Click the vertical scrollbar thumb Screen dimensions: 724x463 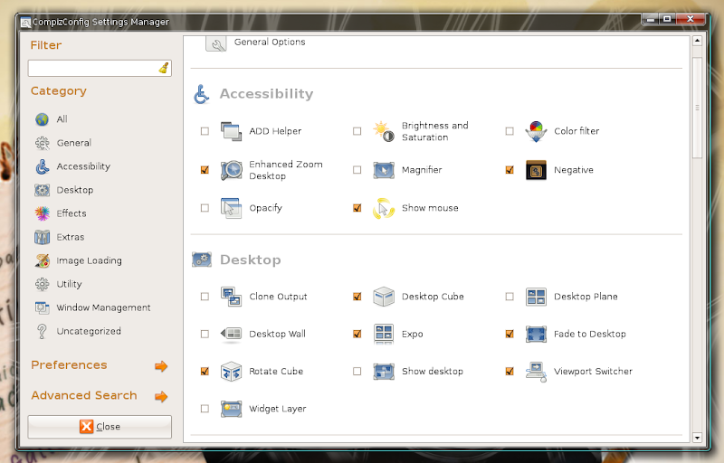point(697,108)
